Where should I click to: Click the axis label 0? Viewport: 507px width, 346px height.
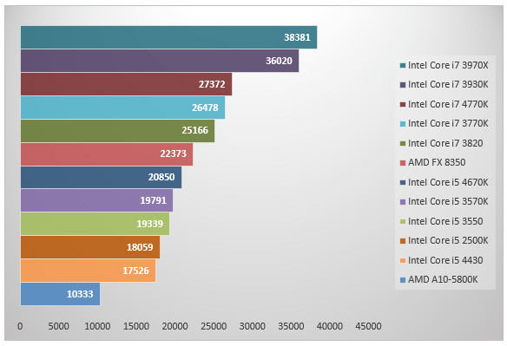pyautogui.click(x=20, y=326)
